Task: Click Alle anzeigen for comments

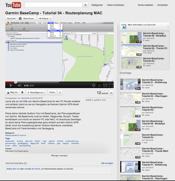Action: [107, 163]
